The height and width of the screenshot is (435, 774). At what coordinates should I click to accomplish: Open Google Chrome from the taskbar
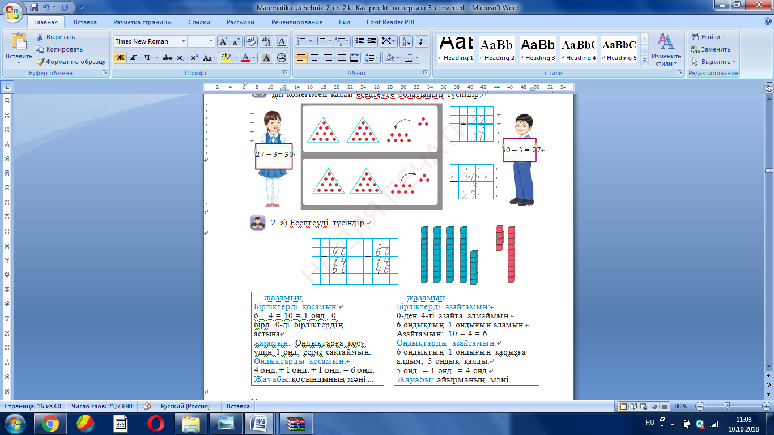coord(50,423)
